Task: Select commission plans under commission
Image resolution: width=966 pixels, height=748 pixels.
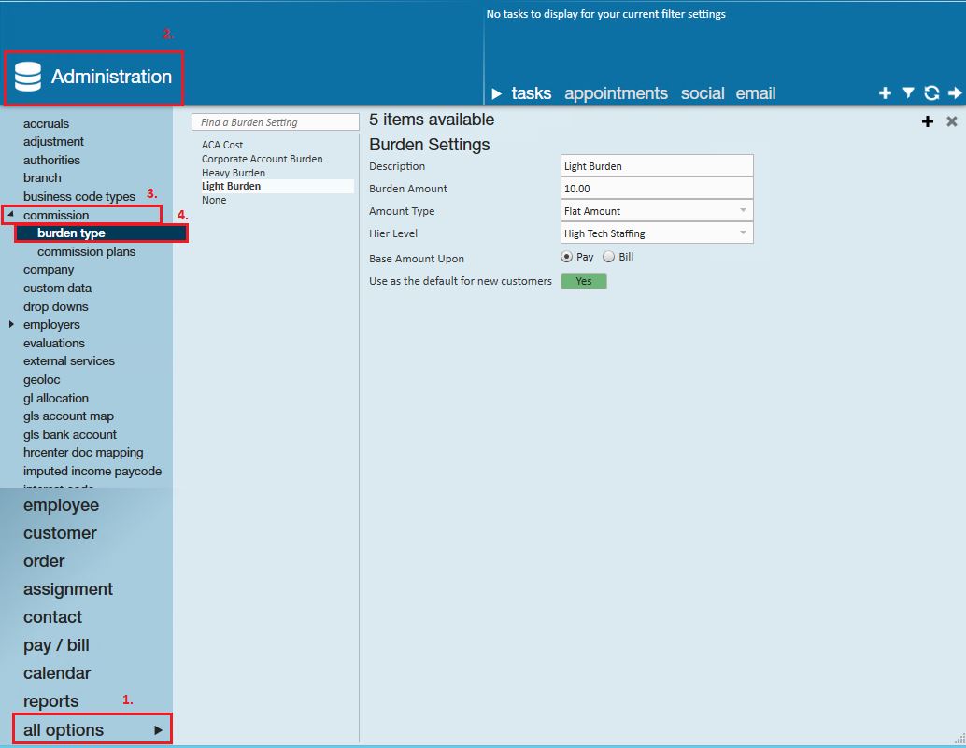Action: 86,252
